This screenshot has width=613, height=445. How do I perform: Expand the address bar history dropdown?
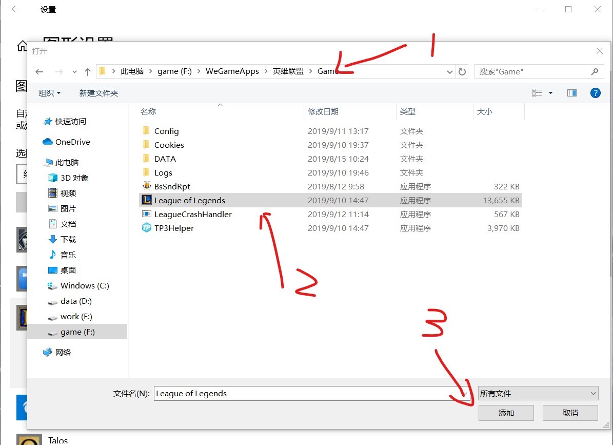(x=449, y=71)
